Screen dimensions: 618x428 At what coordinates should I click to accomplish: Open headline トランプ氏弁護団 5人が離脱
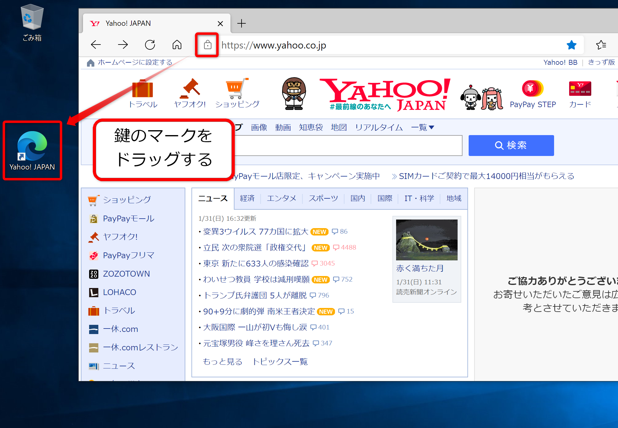coord(255,295)
